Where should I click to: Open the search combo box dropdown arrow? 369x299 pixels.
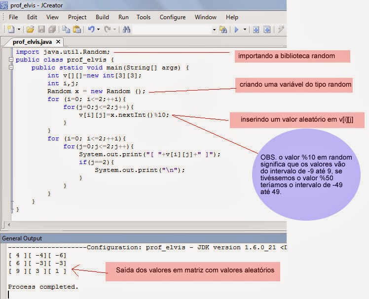tap(214, 30)
